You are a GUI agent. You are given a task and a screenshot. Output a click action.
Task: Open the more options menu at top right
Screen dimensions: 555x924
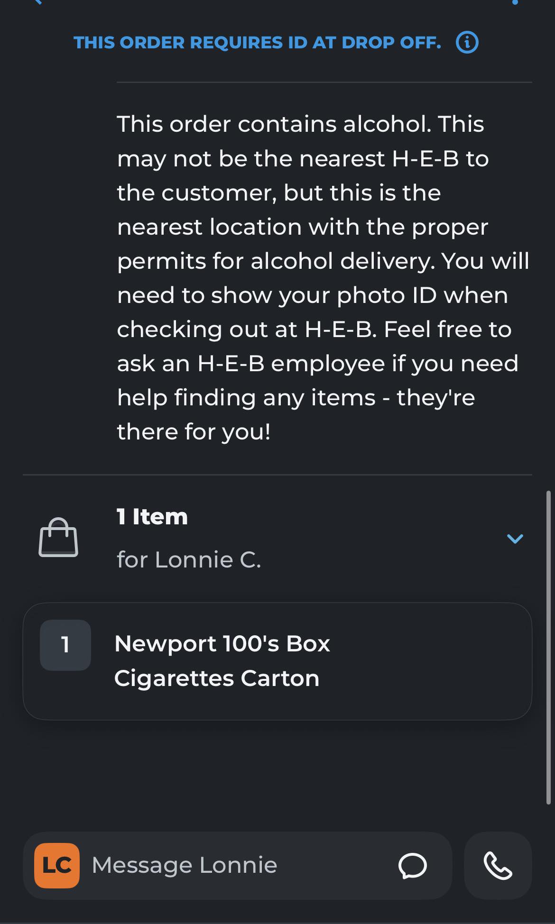coord(515,2)
